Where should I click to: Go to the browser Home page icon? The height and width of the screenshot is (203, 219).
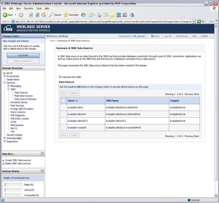pos(44,15)
